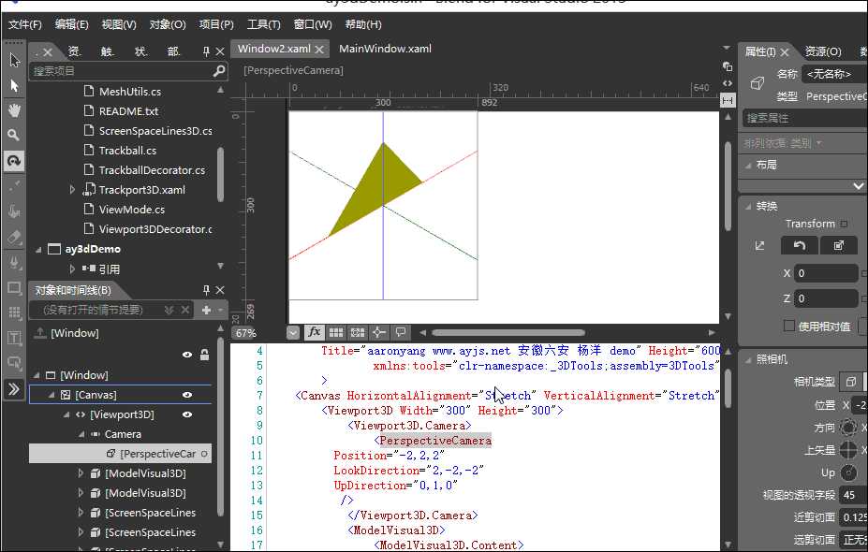Screen dimensions: 868x552
Task: Toggle the lock-all padlock header icon
Action: [204, 355]
